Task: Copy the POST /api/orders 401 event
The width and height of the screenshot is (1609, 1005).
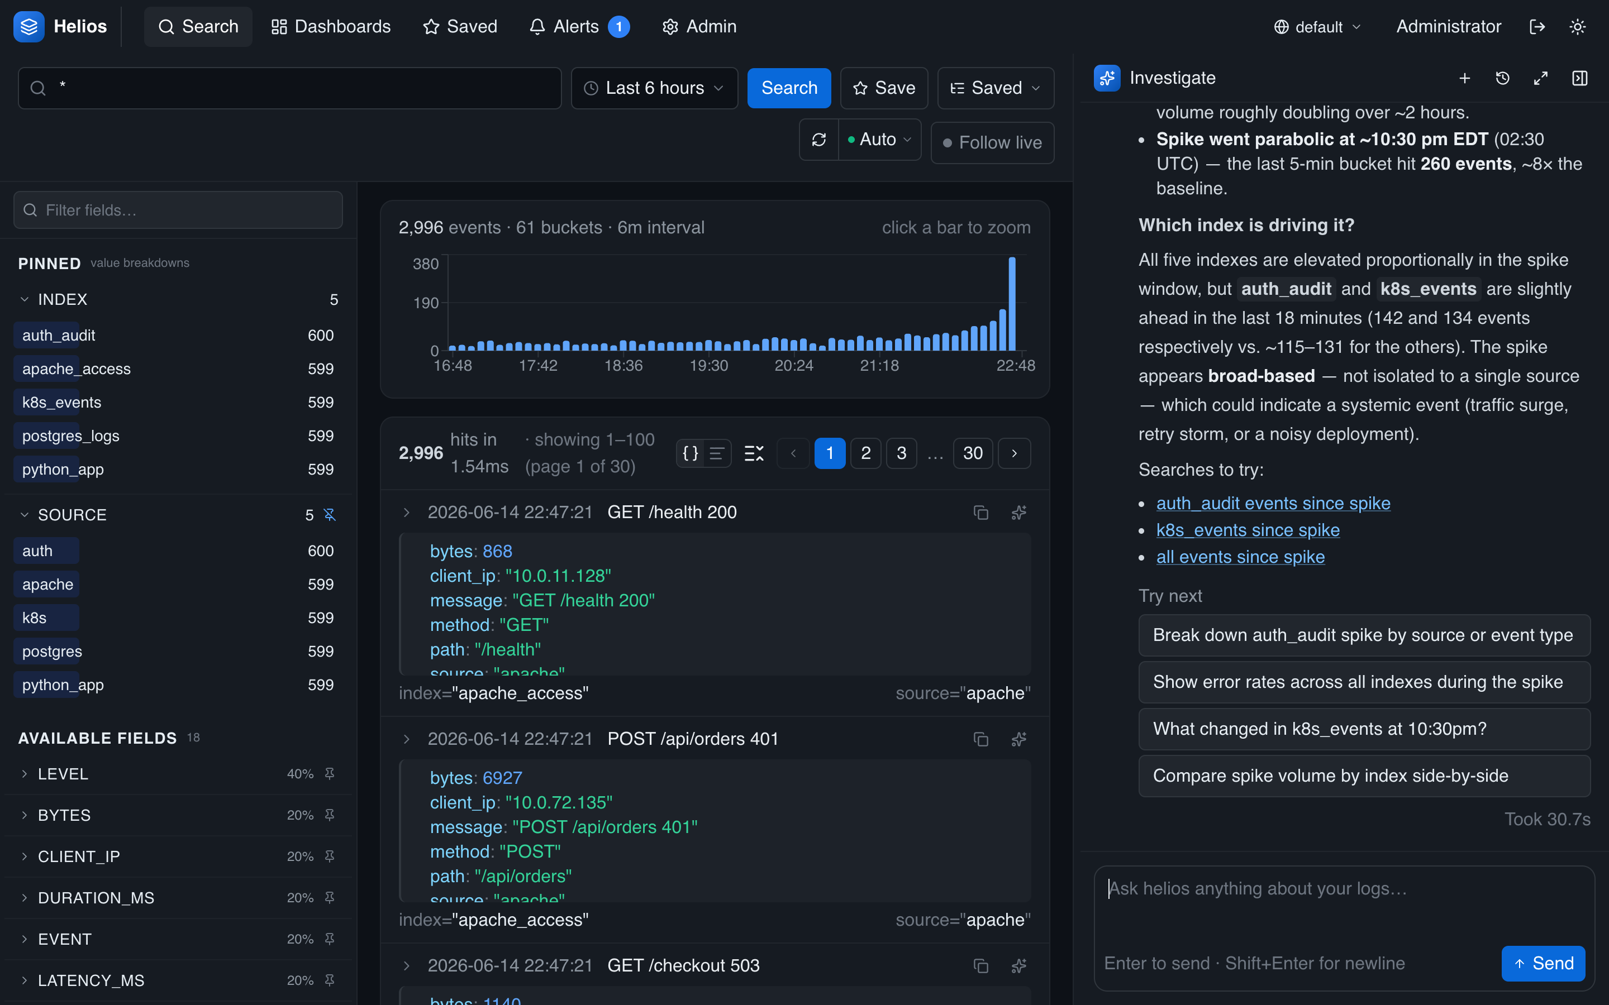Action: coord(980,739)
